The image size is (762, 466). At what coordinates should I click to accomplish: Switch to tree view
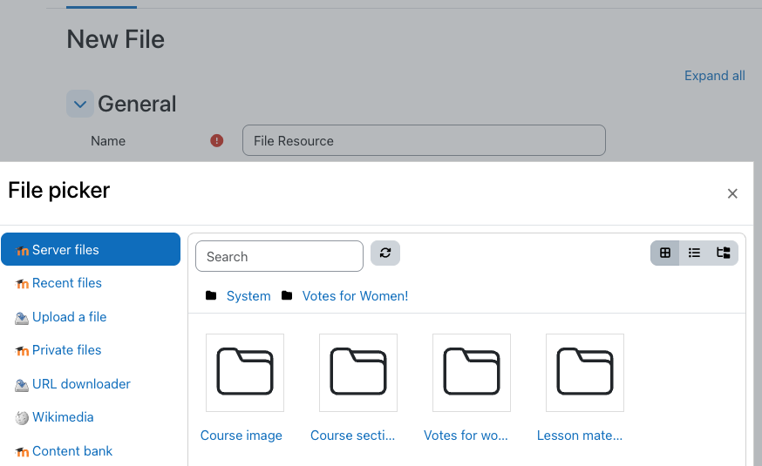click(723, 253)
